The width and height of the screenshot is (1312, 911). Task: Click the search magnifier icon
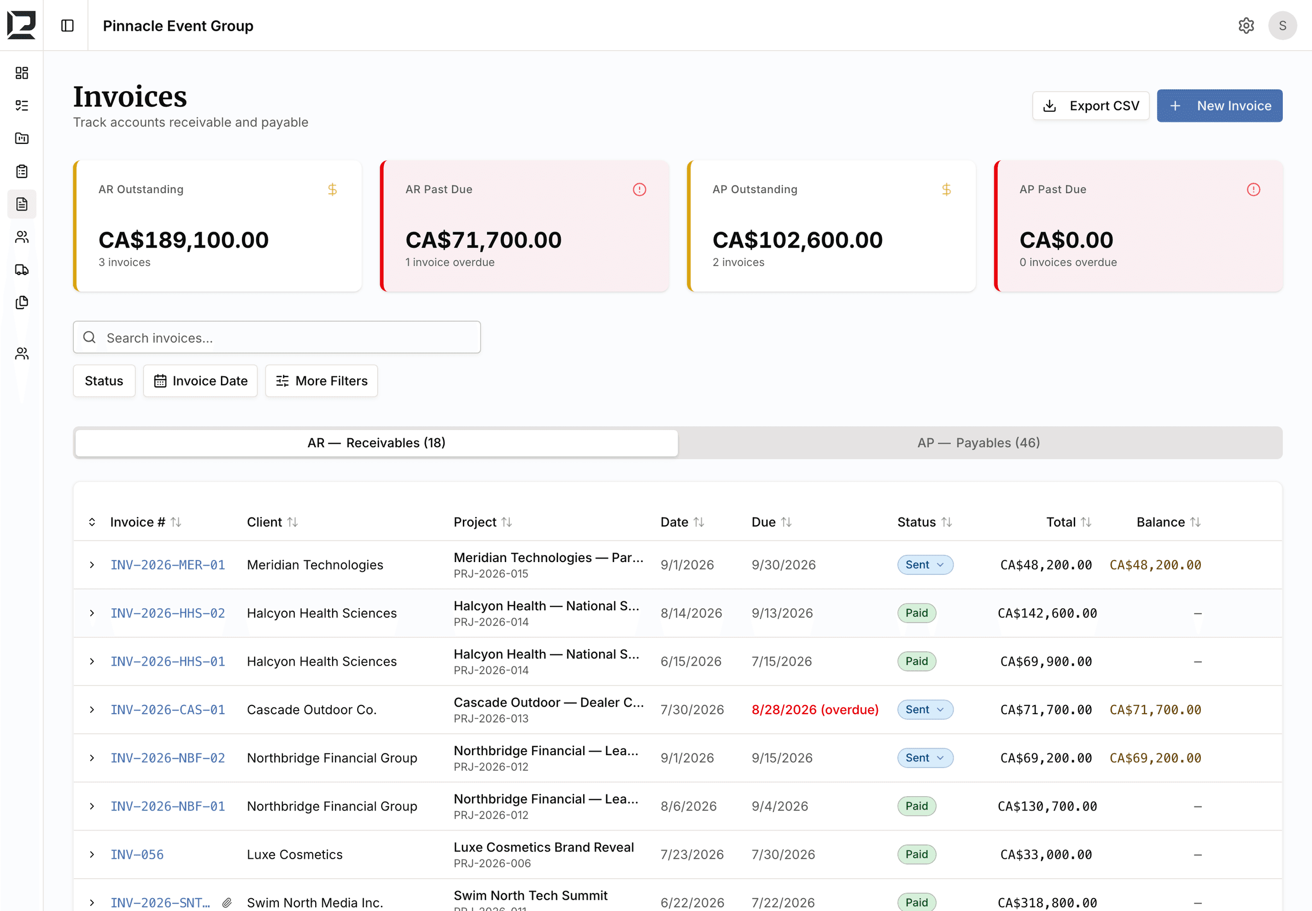[x=90, y=337]
